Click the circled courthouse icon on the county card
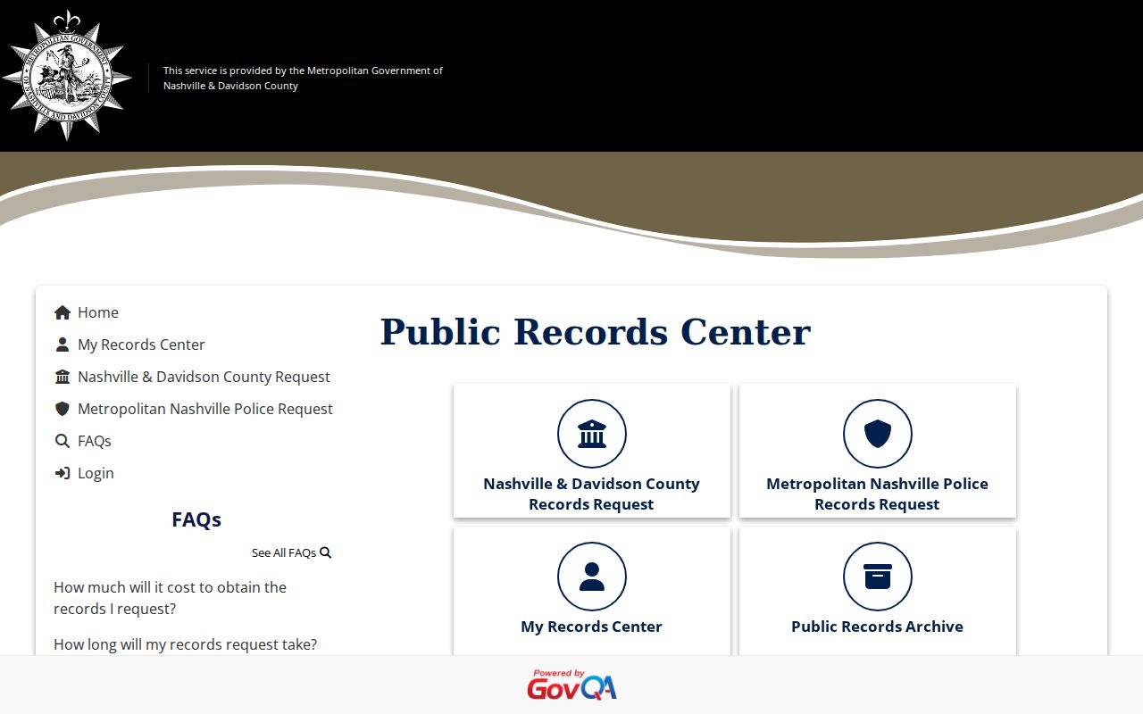The height and width of the screenshot is (714, 1143). pyautogui.click(x=592, y=434)
